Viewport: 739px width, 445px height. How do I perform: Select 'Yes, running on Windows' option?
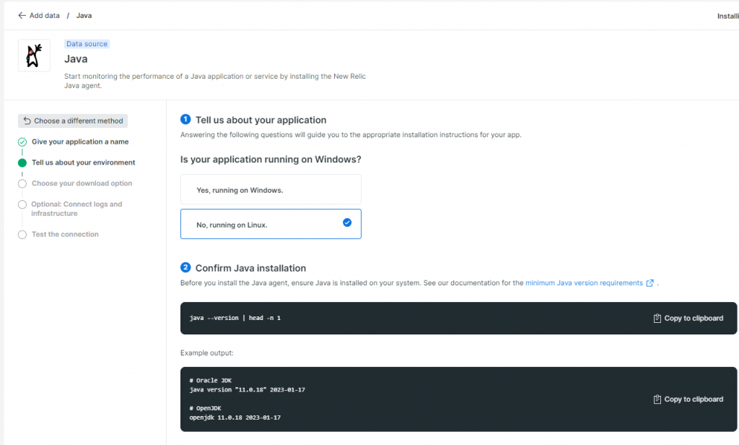point(271,190)
